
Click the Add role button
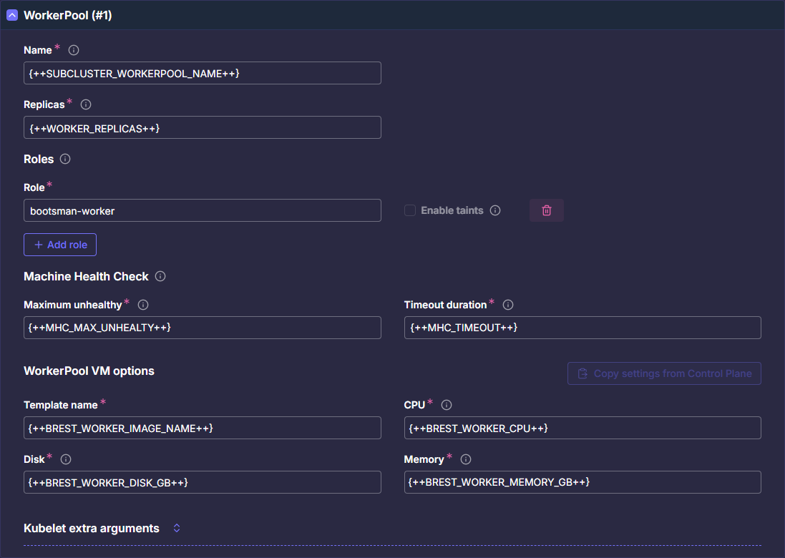tap(59, 244)
